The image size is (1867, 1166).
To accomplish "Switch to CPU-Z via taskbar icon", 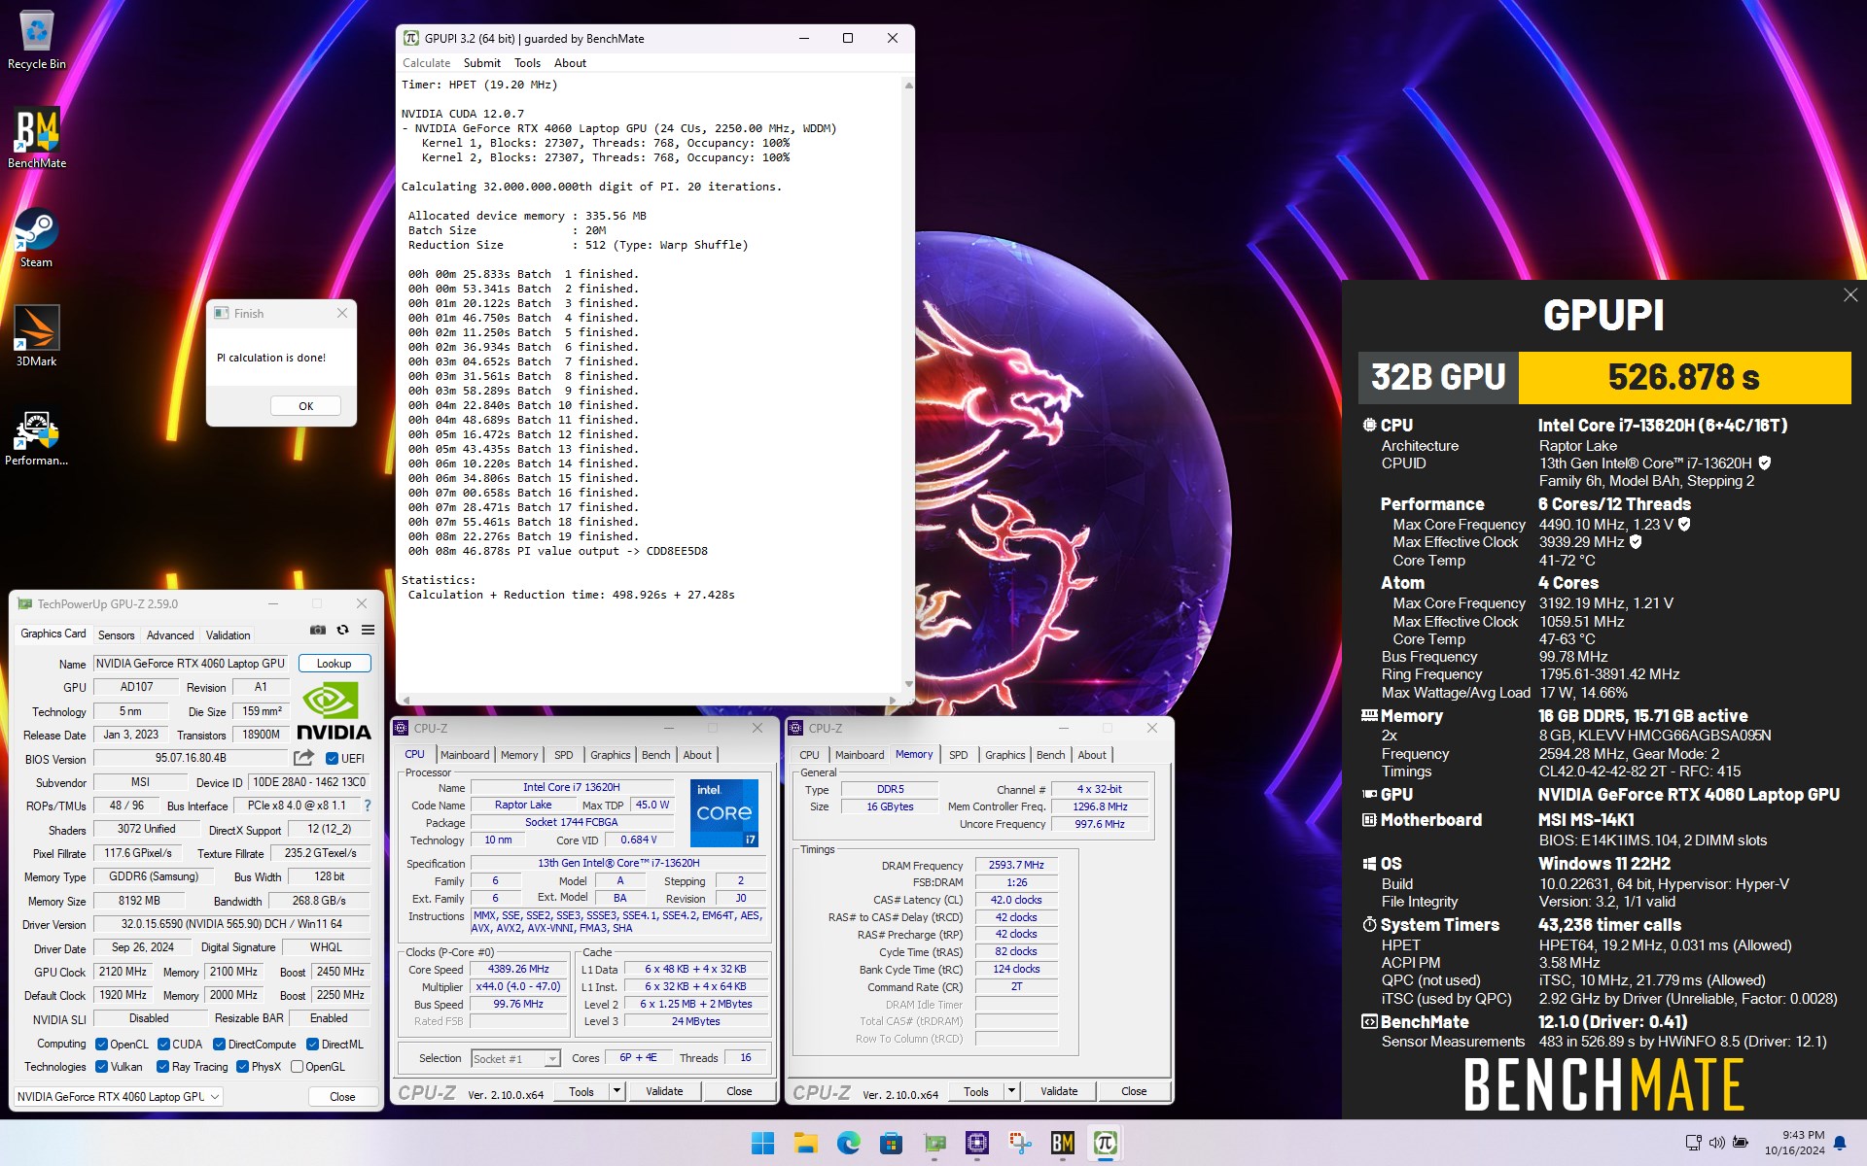I will (x=977, y=1144).
